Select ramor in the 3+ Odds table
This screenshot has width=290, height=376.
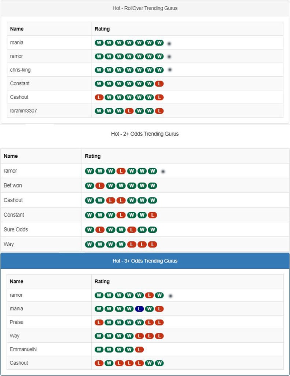tap(16, 295)
